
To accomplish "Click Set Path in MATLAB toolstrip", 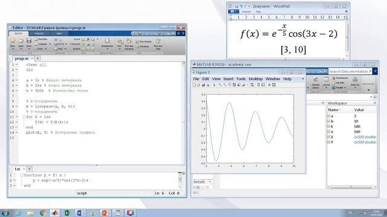I will (x=338, y=83).
